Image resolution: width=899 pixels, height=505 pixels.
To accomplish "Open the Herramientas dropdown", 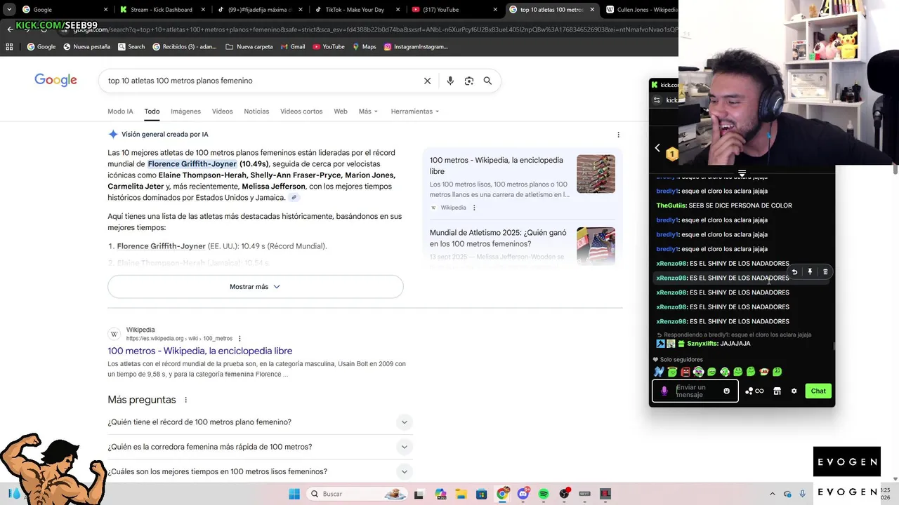I will (414, 112).
